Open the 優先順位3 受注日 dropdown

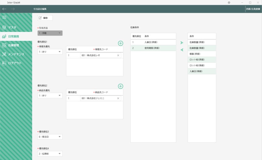[x=50, y=137]
